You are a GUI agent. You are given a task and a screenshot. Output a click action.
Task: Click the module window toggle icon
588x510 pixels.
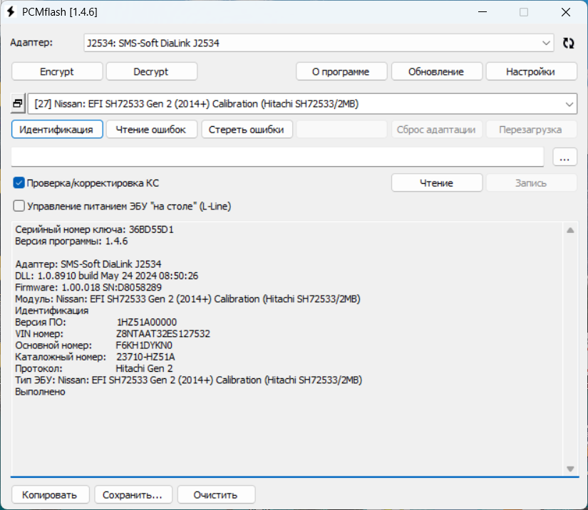[x=18, y=103]
